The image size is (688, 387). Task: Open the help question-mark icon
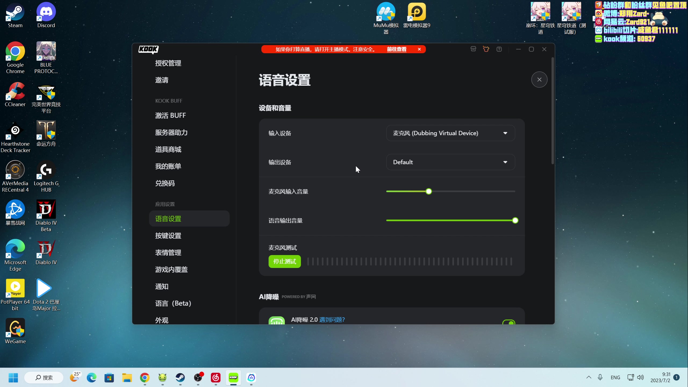point(499,49)
